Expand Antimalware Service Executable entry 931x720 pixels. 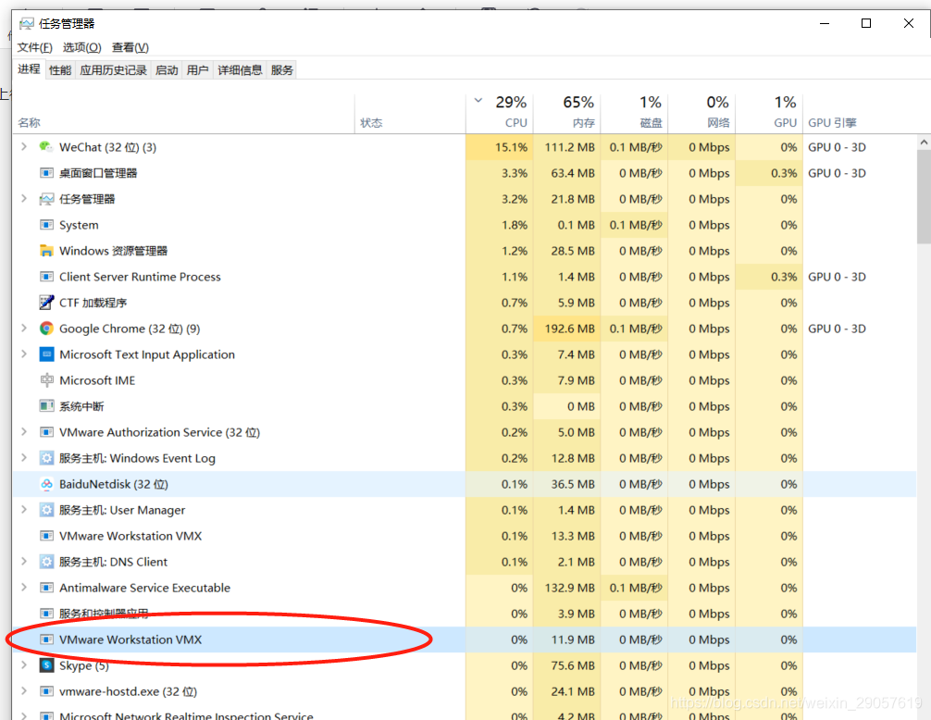(24, 588)
